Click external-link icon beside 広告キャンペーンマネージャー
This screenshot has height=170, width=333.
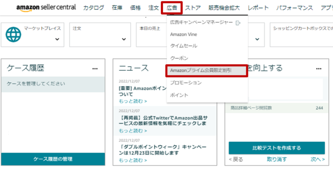[238, 23]
